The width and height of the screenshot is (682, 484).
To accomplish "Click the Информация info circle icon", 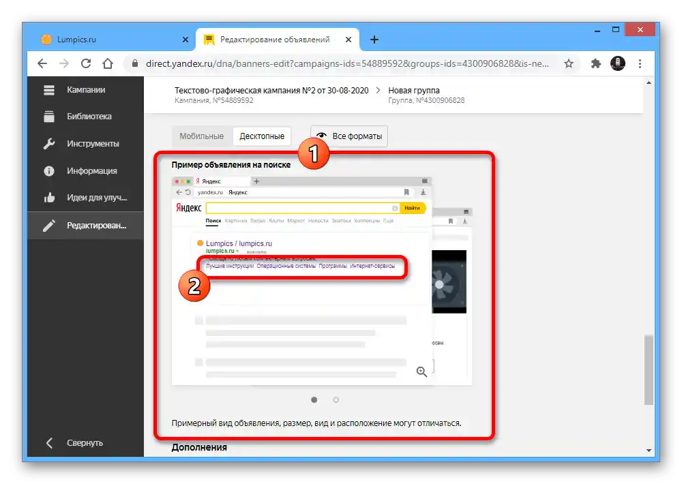I will [49, 171].
